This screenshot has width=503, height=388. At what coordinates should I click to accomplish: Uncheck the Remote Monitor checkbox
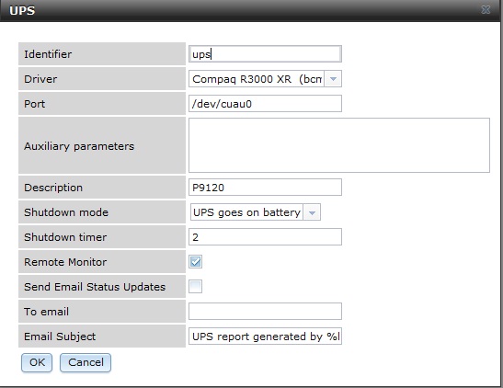(x=195, y=262)
